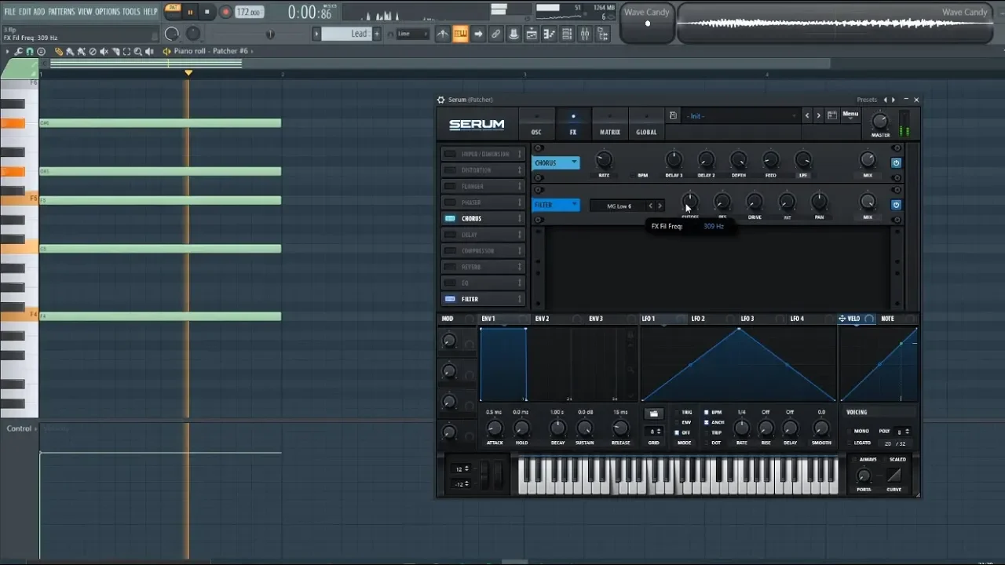Select the ENV 2 tab
The image size is (1005, 565).
click(x=542, y=319)
